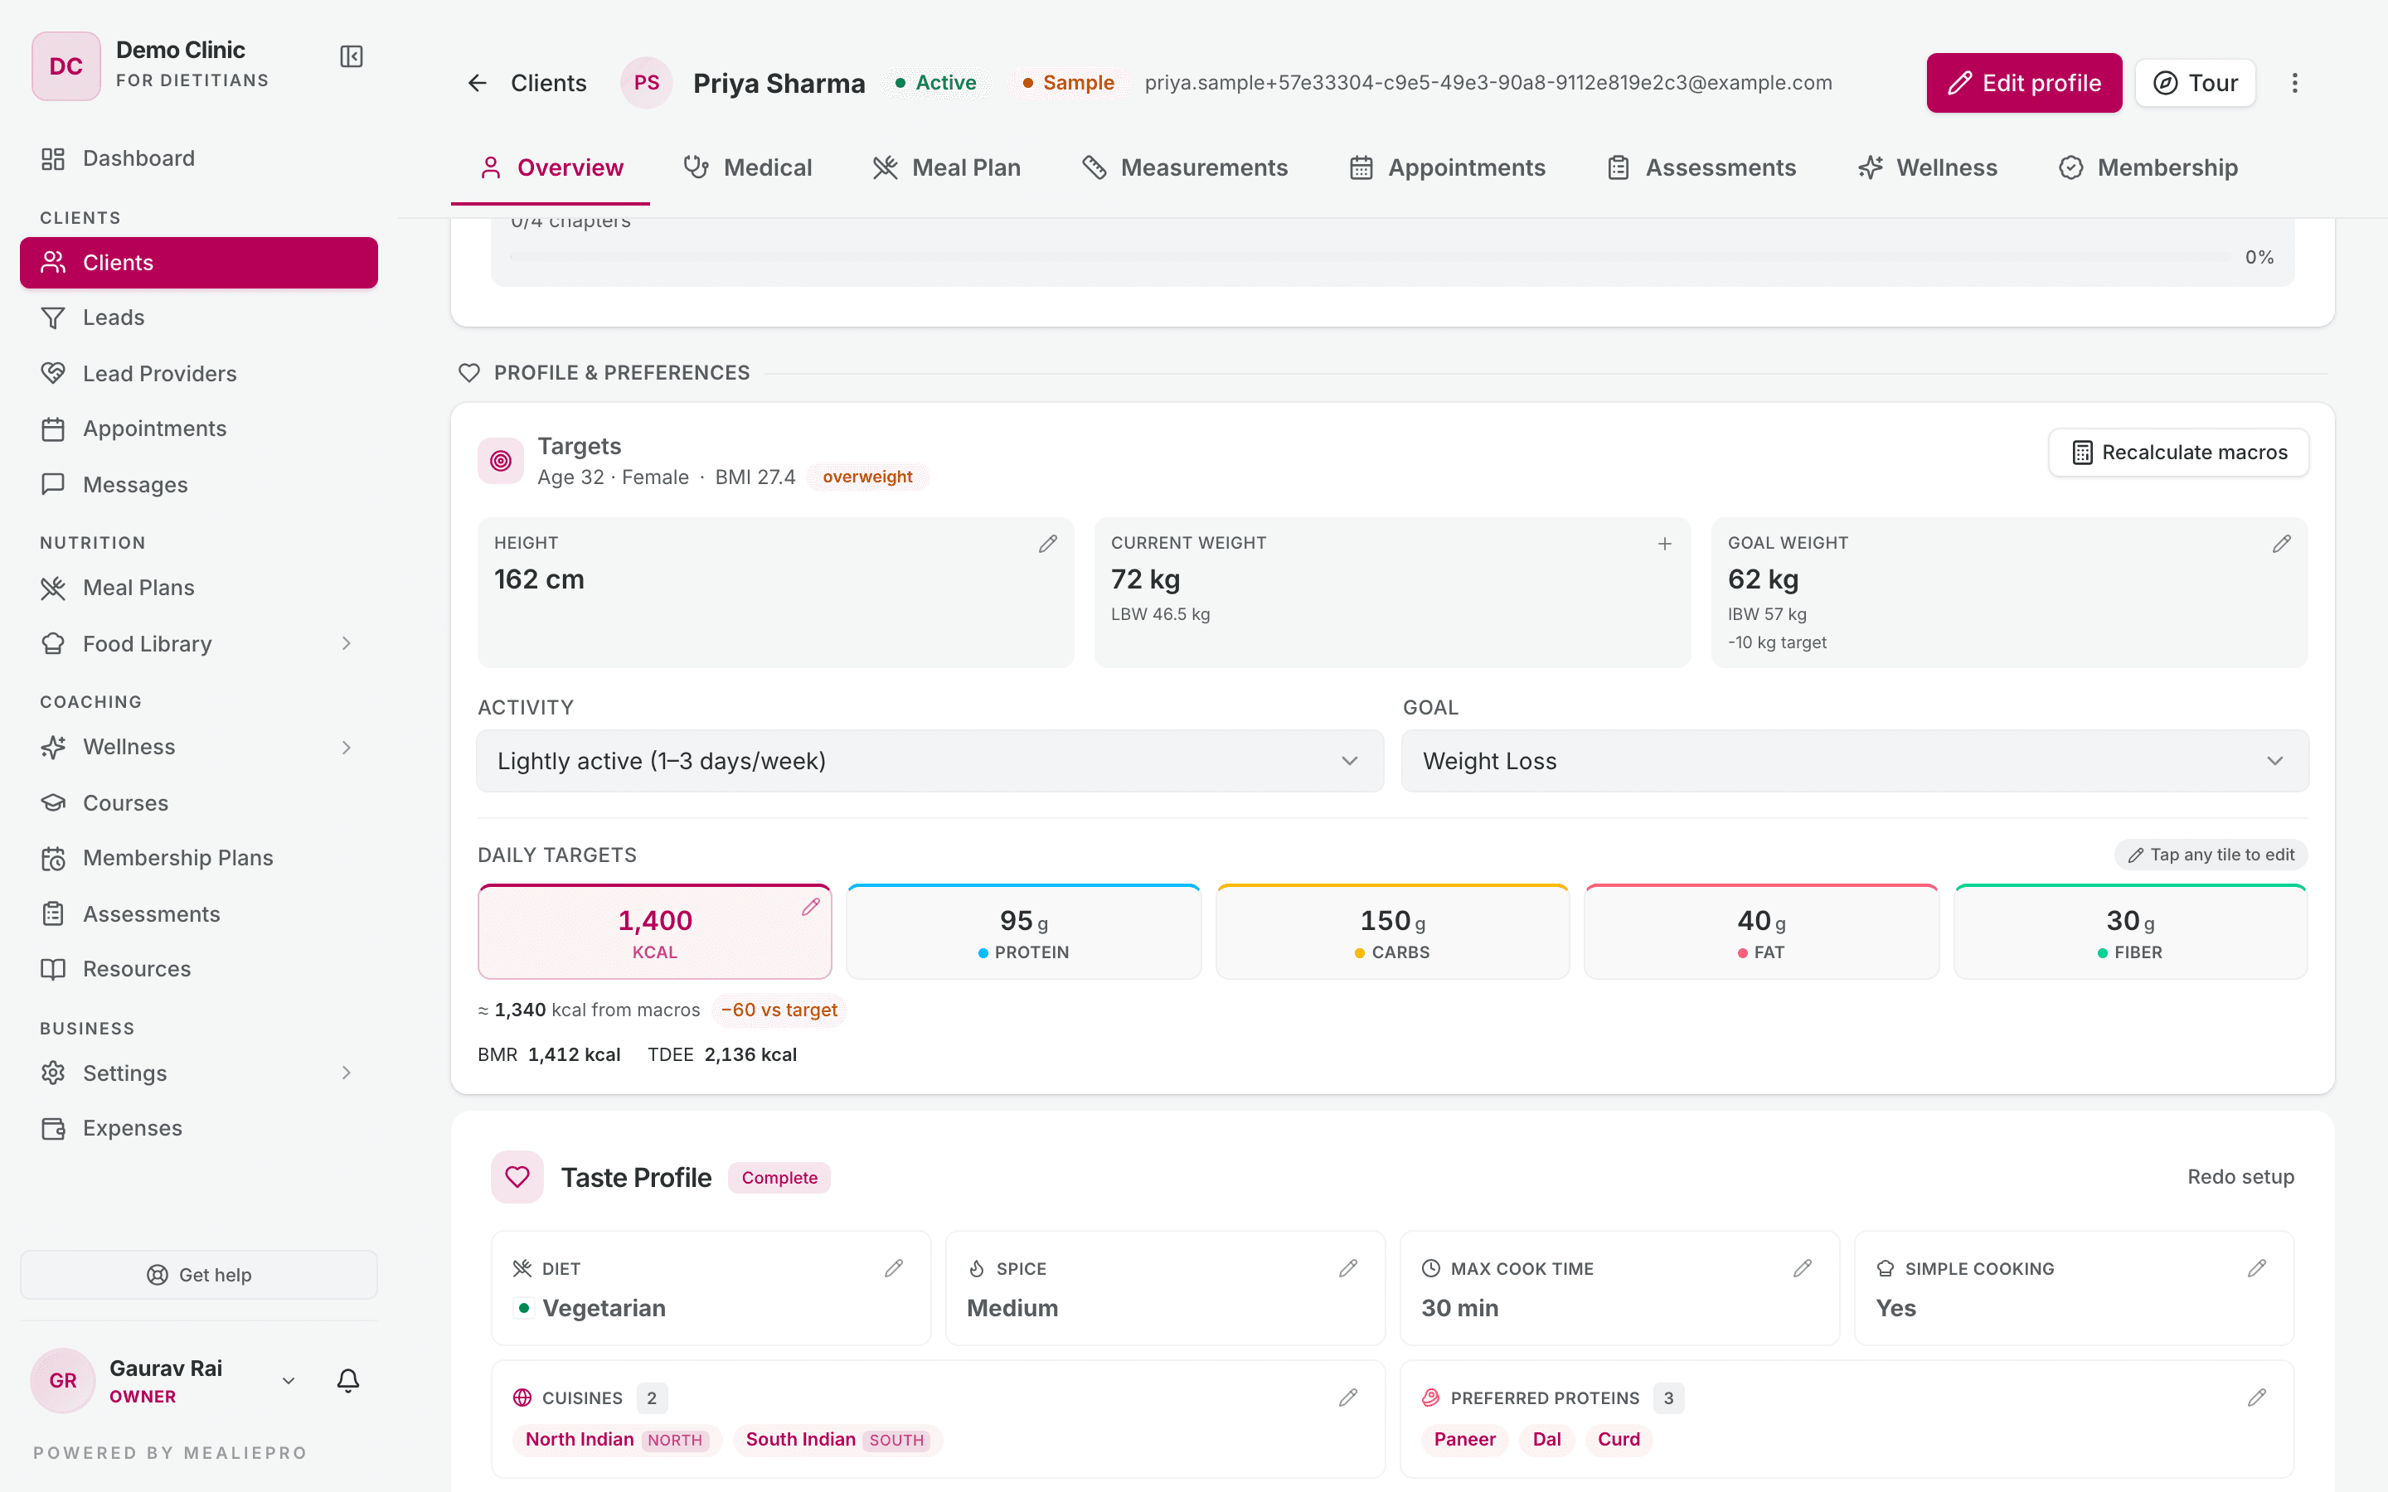Click Redo setup link
The height and width of the screenshot is (1492, 2388).
click(x=2240, y=1177)
